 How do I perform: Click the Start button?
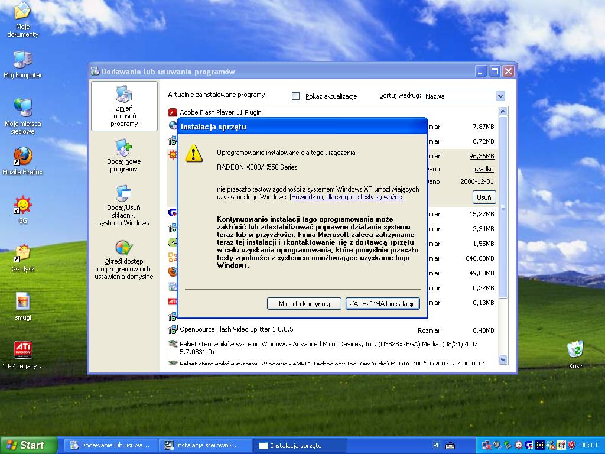pyautogui.click(x=28, y=446)
